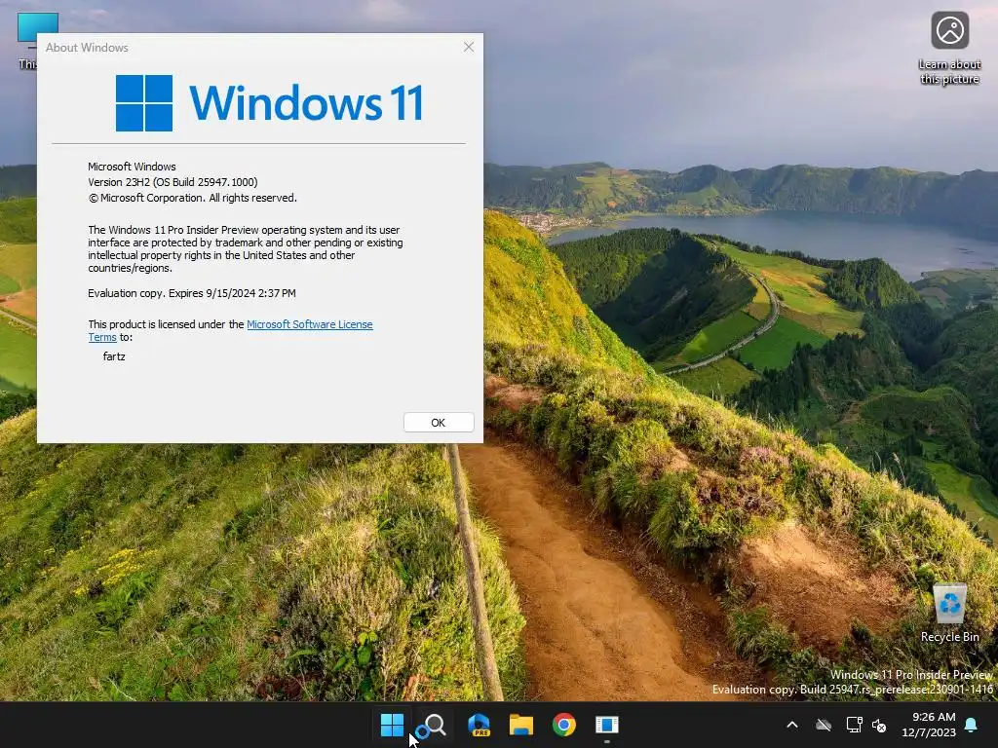The width and height of the screenshot is (998, 748).
Task: Click the Microsoft Corporation copyright line
Action: pyautogui.click(x=192, y=198)
